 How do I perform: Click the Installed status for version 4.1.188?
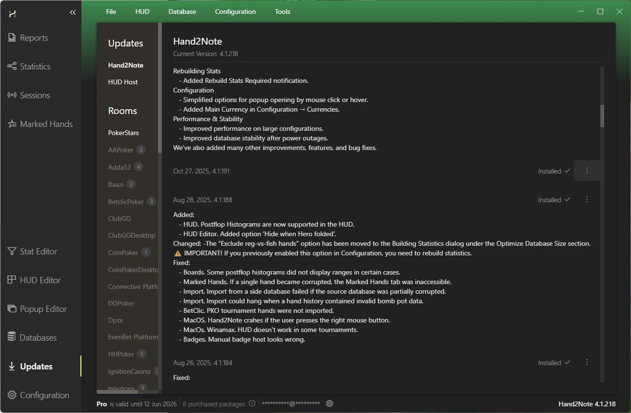[x=554, y=200]
